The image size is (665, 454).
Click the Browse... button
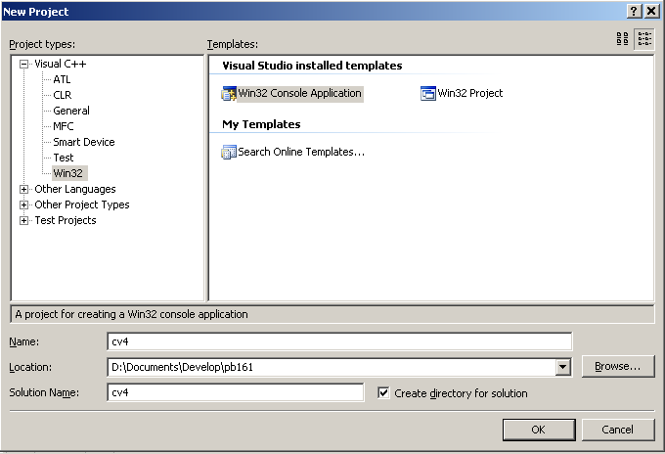click(x=618, y=366)
